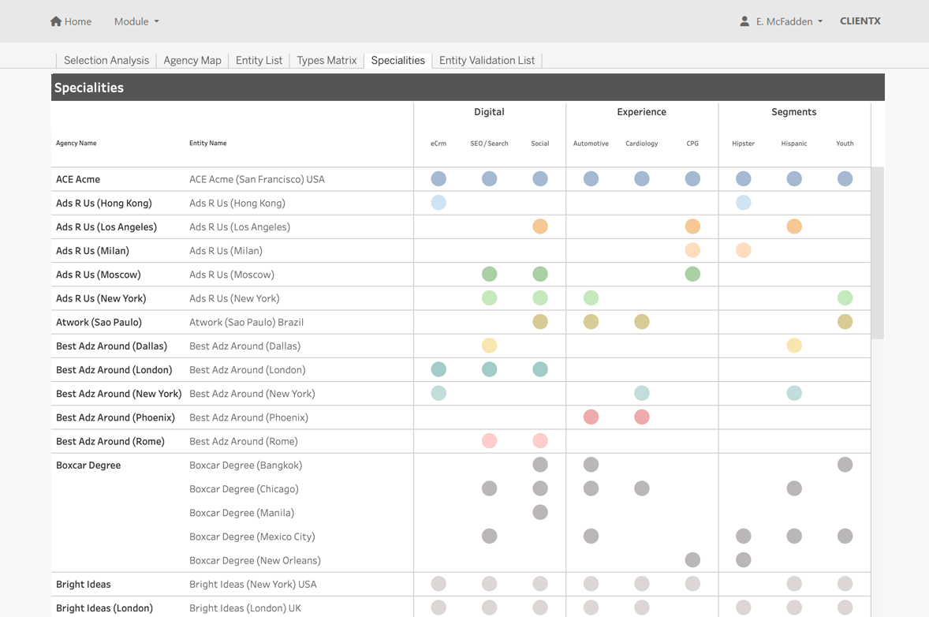Click Ads R Us (New York) Automotive dot
Image resolution: width=929 pixels, height=617 pixels.
(591, 297)
